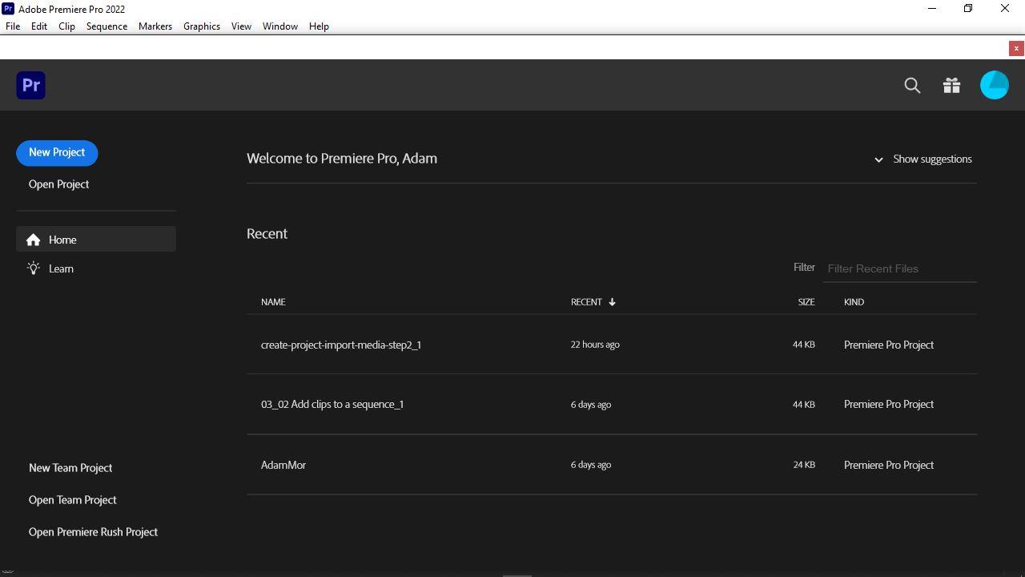Viewport: 1025px width, 577px height.
Task: Click the Filter Recent Files field
Action: [900, 268]
